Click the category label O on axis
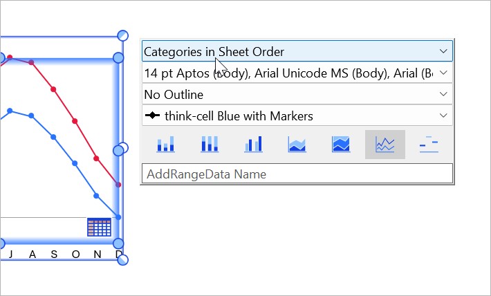This screenshot has height=296, width=491. 75,255
